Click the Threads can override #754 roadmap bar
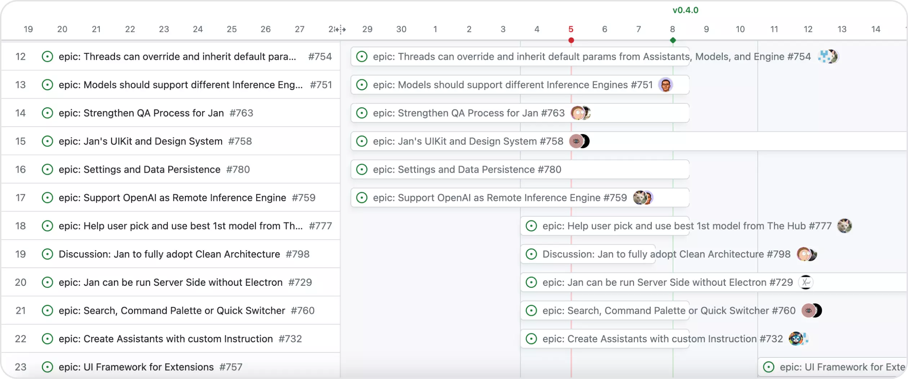The width and height of the screenshot is (908, 379). 519,57
